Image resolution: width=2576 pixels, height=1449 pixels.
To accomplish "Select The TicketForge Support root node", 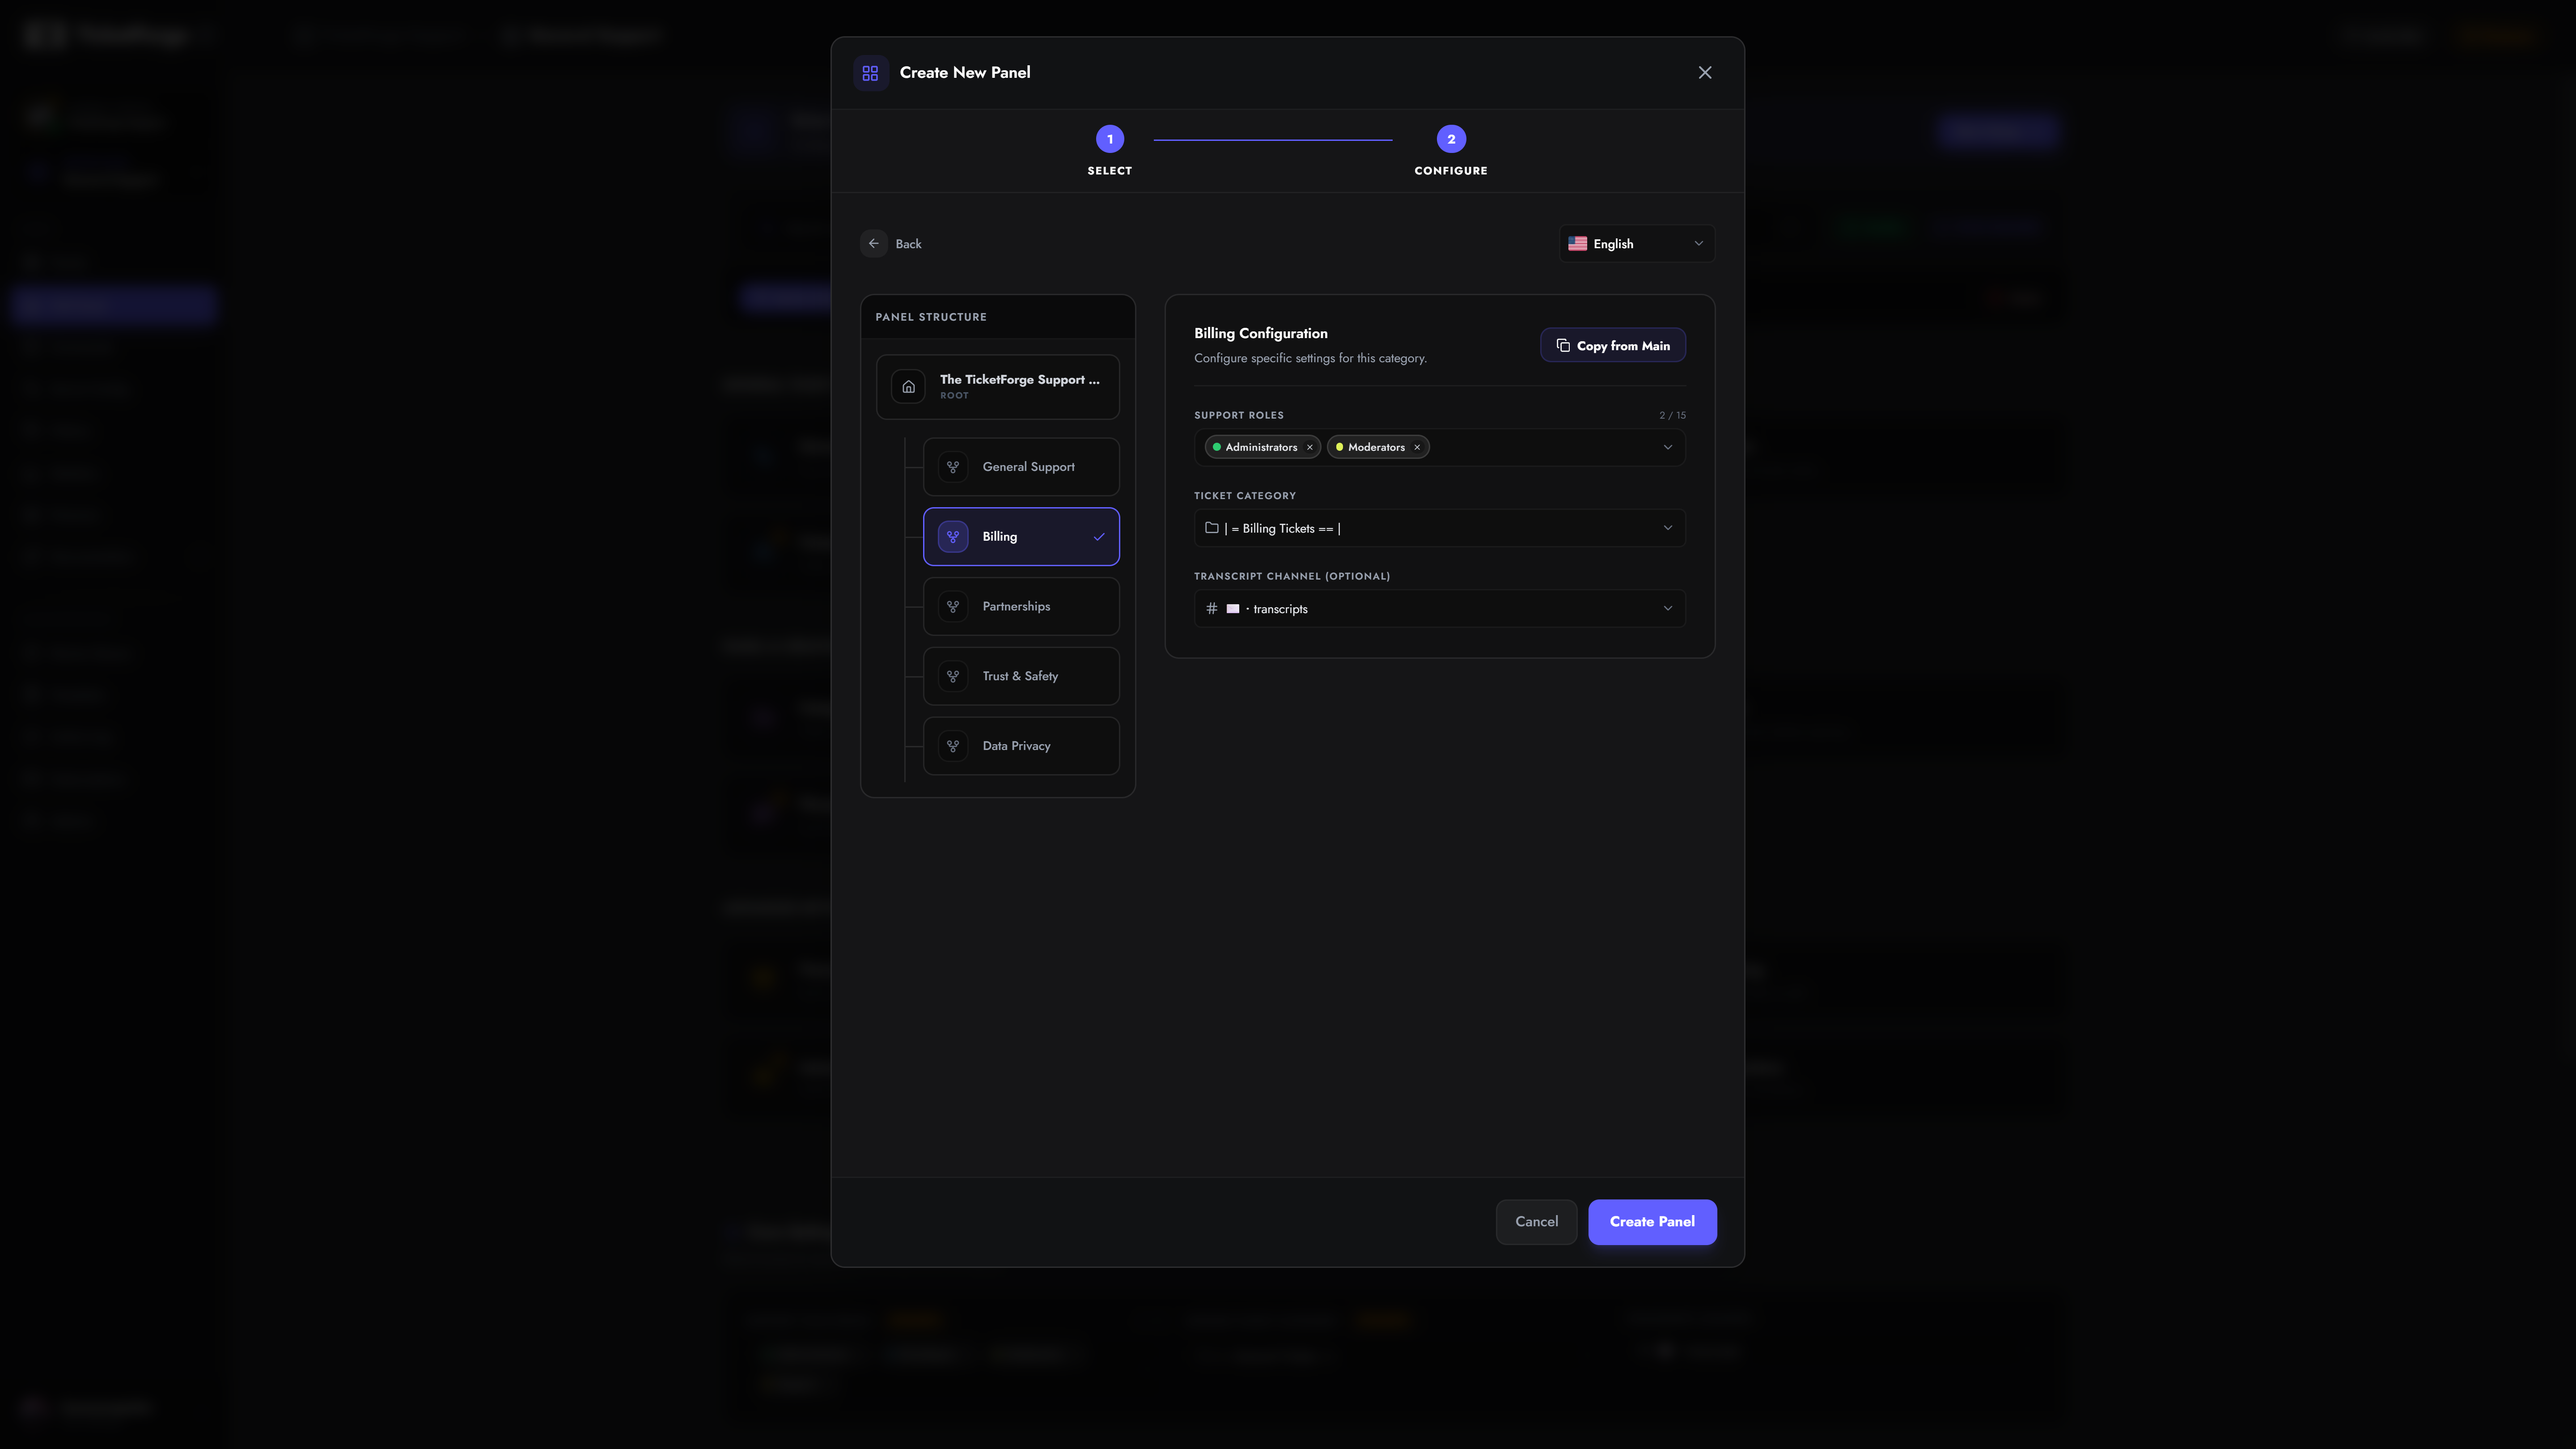I will pos(998,386).
